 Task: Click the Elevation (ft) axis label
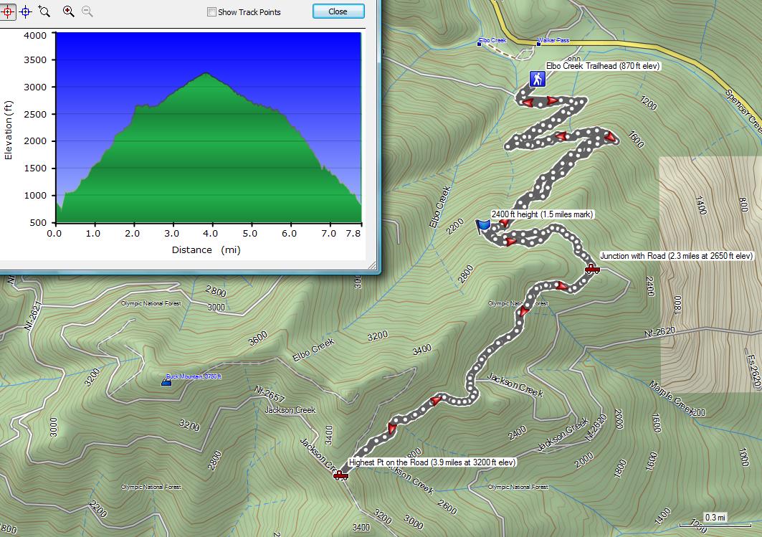tap(9, 130)
